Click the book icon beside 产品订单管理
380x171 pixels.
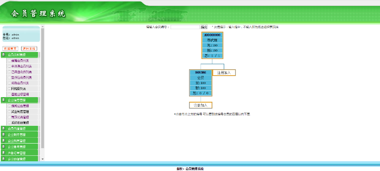pyautogui.click(x=3, y=153)
